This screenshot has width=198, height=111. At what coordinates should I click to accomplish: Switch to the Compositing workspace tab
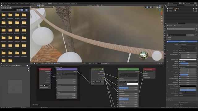[x=67, y=3]
